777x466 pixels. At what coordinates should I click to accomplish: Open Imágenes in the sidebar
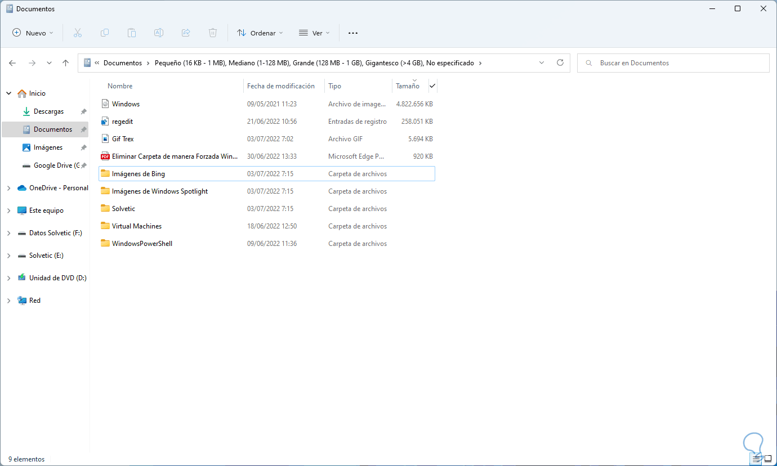coord(48,147)
